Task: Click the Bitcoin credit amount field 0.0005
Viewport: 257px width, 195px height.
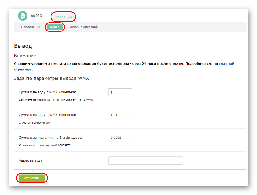Action: tap(120, 138)
